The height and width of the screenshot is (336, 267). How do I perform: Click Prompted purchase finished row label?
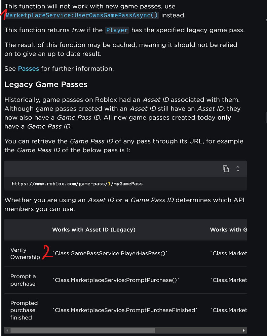pyautogui.click(x=24, y=310)
